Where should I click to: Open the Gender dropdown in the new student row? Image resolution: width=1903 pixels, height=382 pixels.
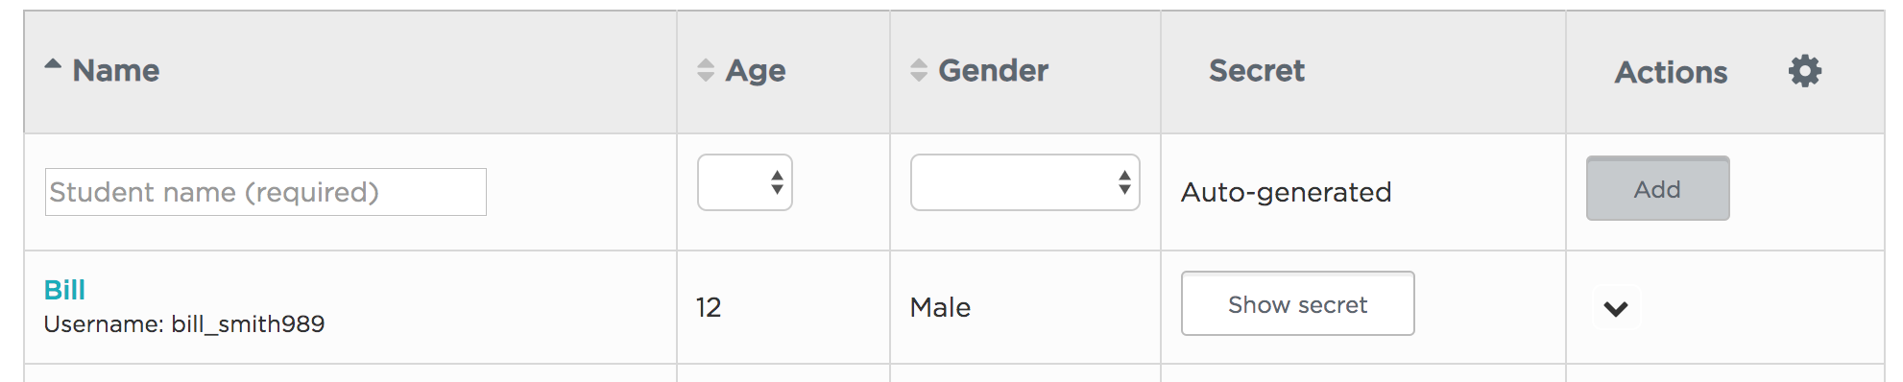1025,182
